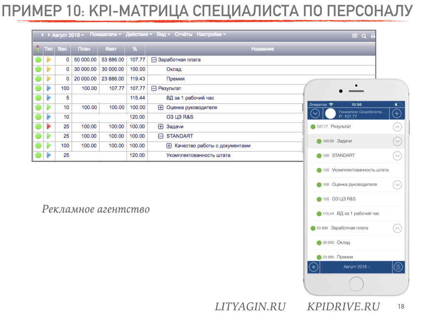Click green status circle in Оклад table row
The width and height of the screenshot is (426, 319).
38,69
